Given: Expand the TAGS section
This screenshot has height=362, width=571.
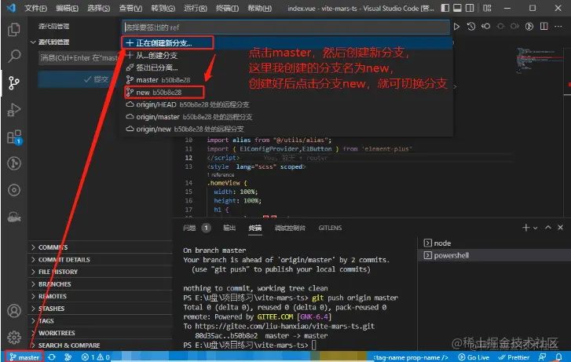Looking at the screenshot, I should (x=101, y=321).
